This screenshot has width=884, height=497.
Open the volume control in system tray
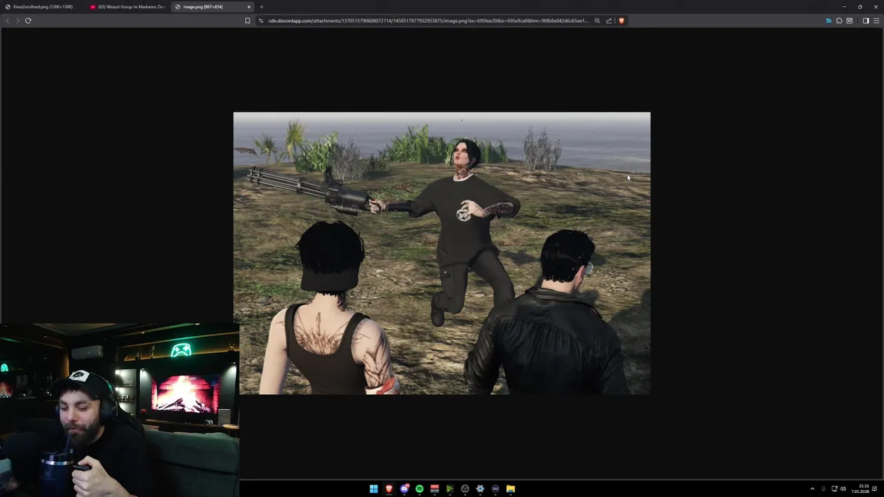843,489
